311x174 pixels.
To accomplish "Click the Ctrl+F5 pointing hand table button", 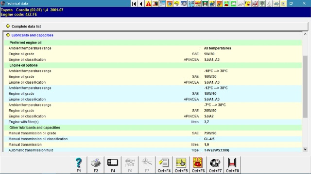I will 181,165.
